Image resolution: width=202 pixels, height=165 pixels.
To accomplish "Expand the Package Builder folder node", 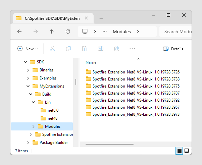I will click(28, 143).
